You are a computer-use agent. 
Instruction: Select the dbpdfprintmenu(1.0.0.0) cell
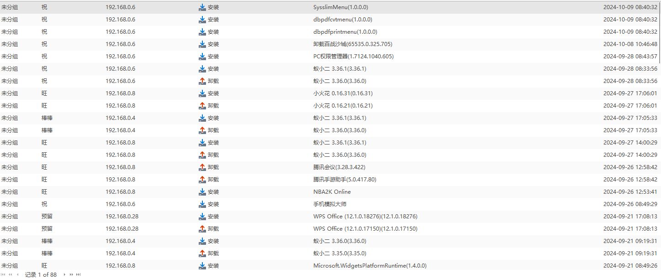[x=345, y=32]
